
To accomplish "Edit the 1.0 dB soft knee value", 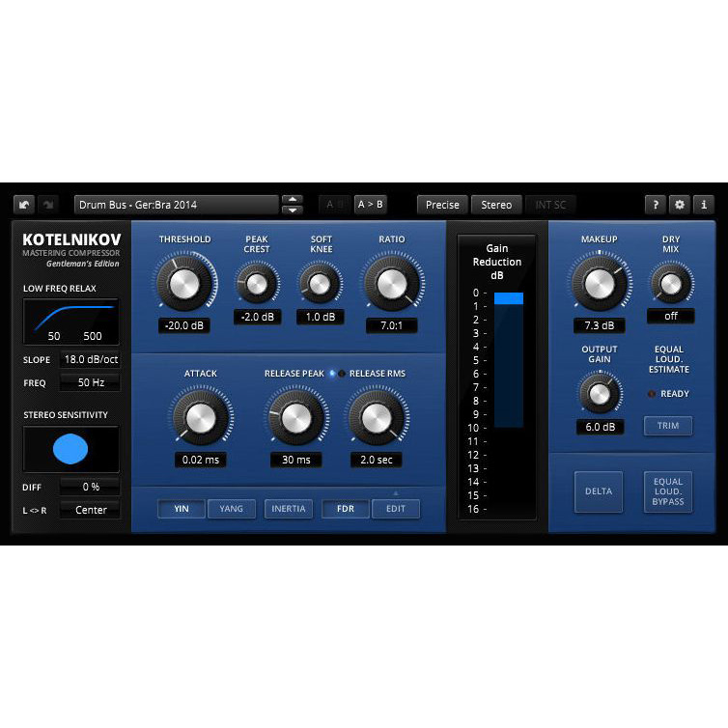I will coord(321,317).
